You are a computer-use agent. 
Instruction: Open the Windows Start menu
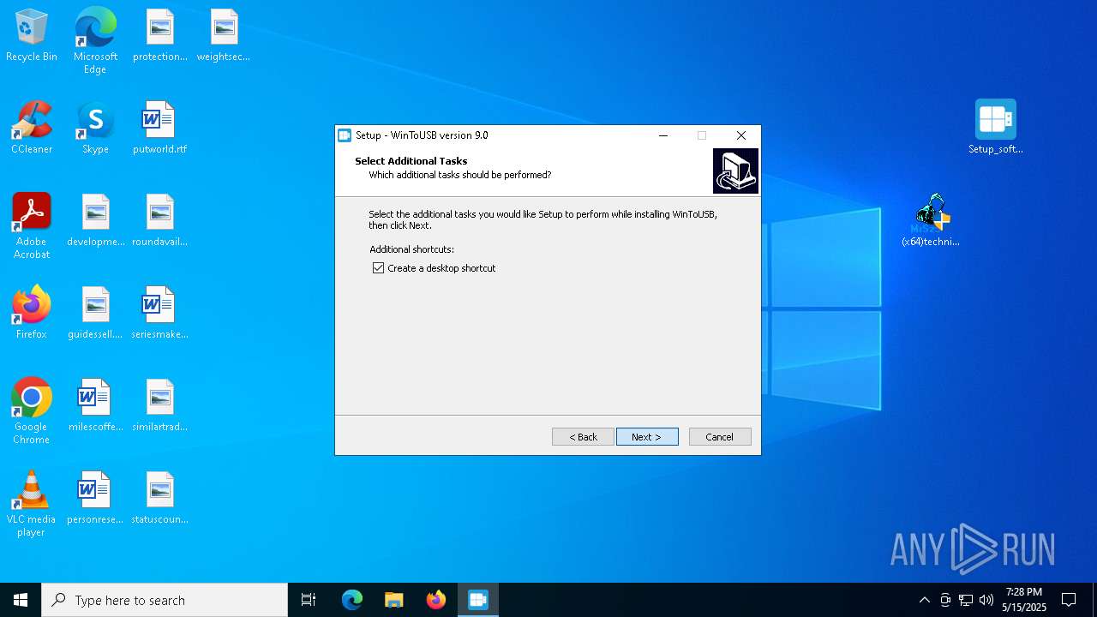point(21,600)
